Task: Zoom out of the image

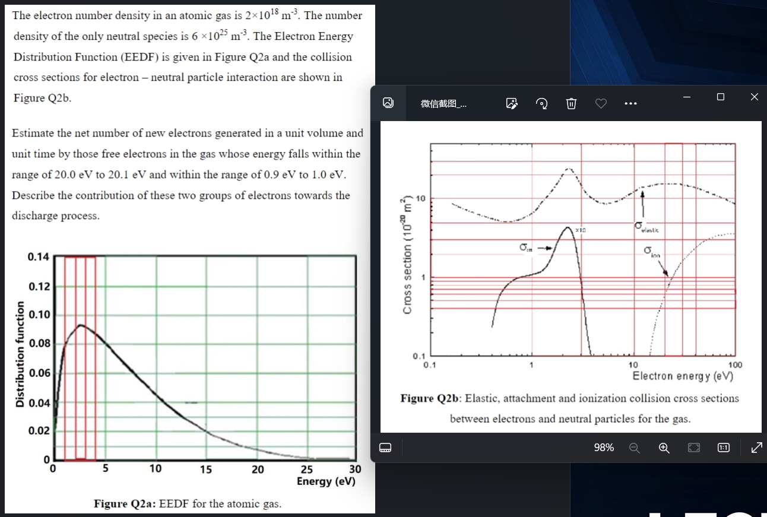Action: click(x=635, y=448)
